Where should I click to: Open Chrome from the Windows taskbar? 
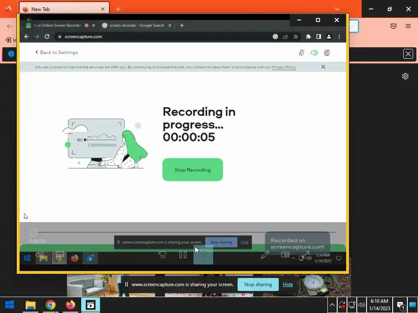50,305
